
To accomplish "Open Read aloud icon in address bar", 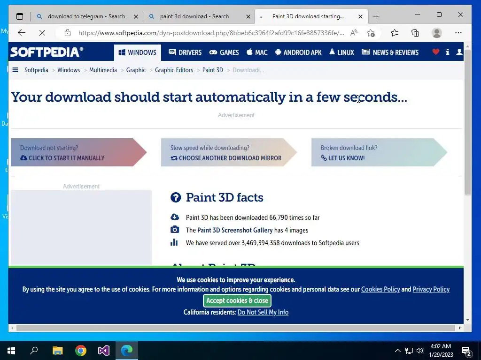I will (354, 33).
